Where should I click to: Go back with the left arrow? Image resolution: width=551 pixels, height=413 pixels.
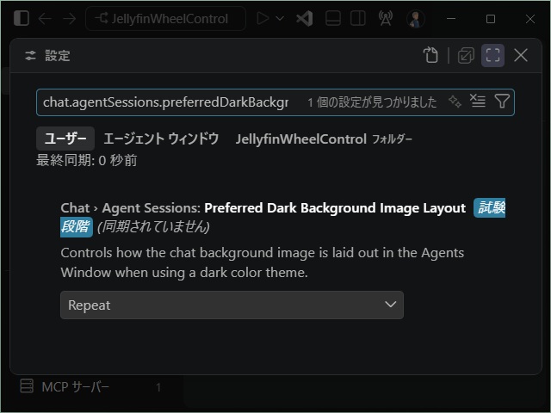tap(45, 19)
